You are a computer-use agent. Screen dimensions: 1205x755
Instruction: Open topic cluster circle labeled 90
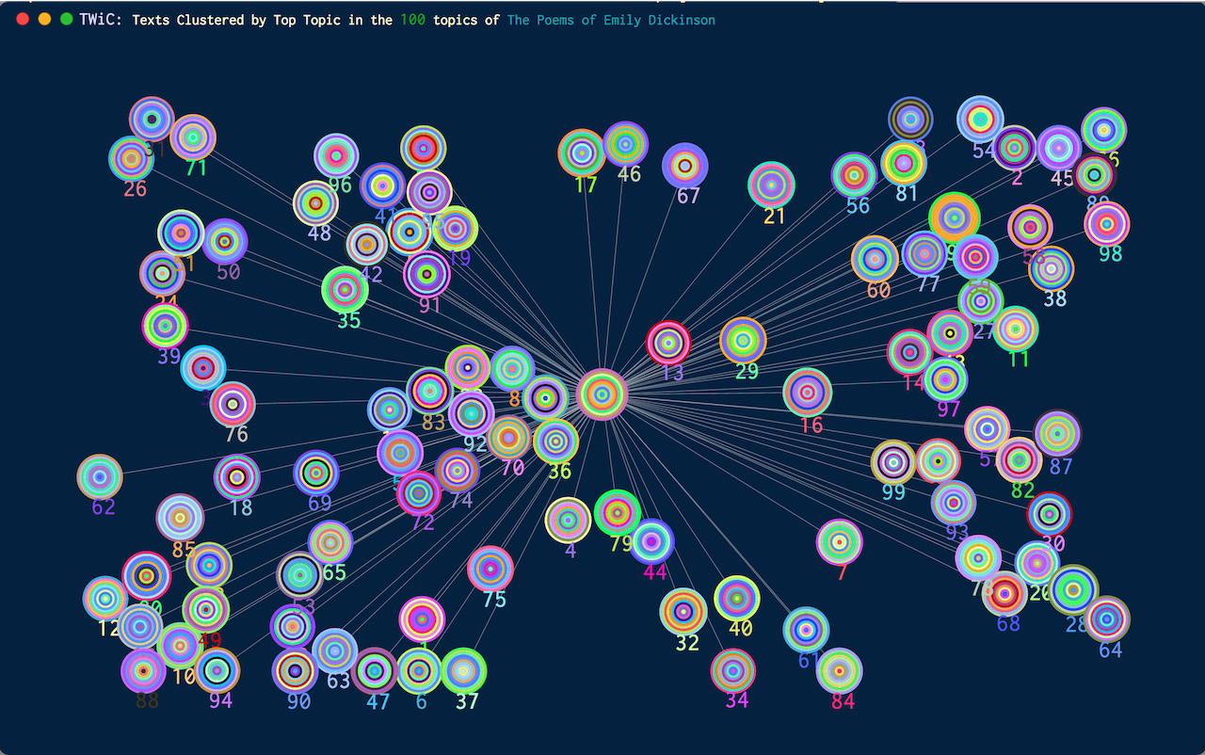(296, 671)
